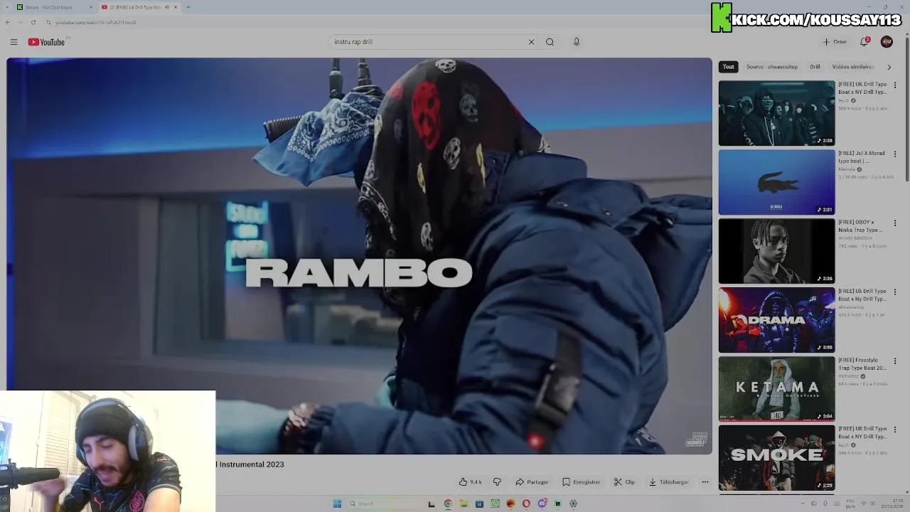
Task: Open the YouTube hamburger guide menu
Action: click(14, 42)
